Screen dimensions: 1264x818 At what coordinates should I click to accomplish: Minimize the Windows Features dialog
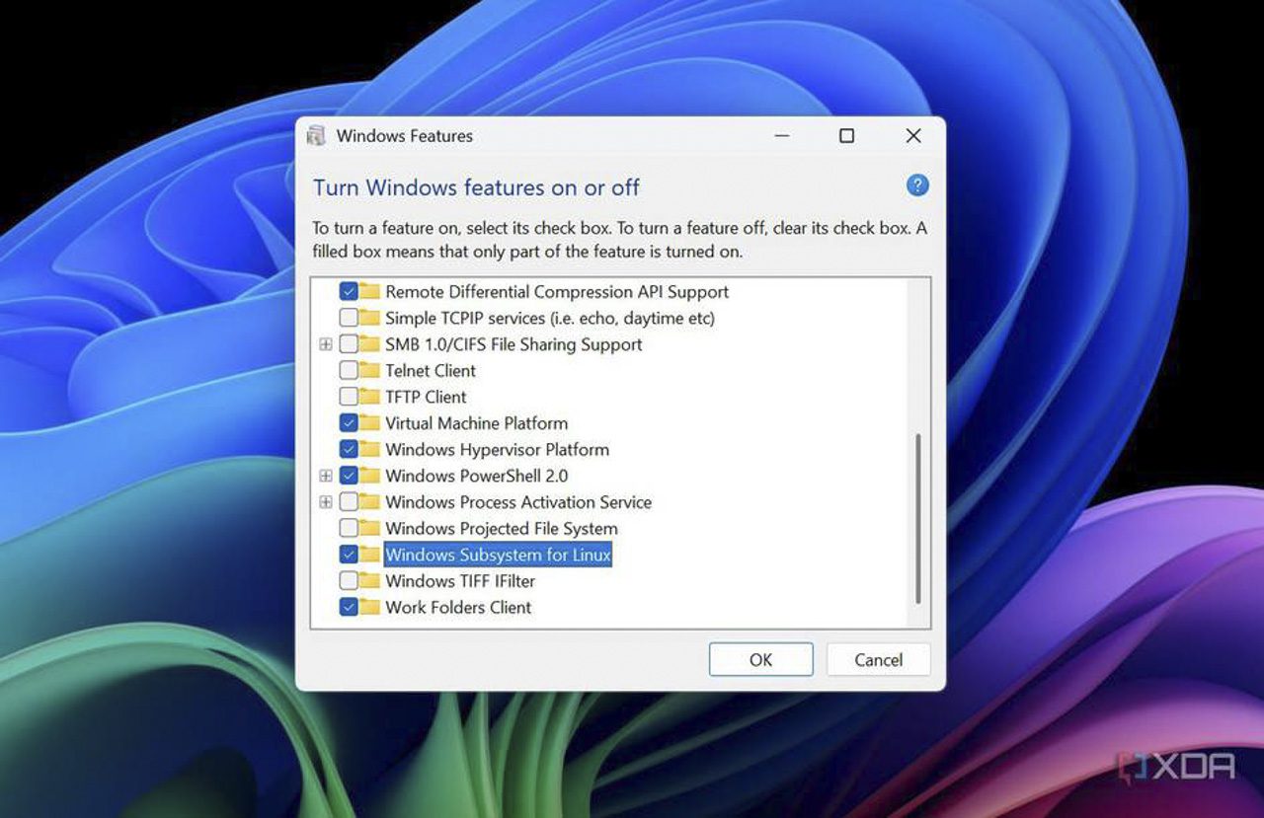pos(781,136)
